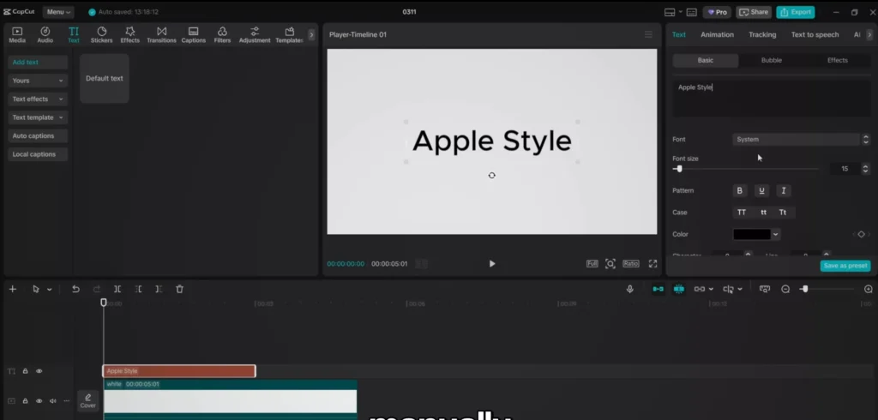The width and height of the screenshot is (878, 420).
Task: Expand the Yours category
Action: click(38, 81)
